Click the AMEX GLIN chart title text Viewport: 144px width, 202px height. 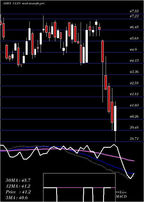[12, 3]
